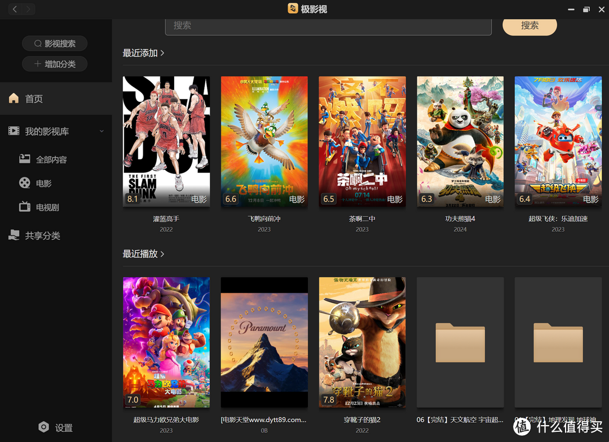Image resolution: width=609 pixels, height=442 pixels.
Task: Click the film reel icon for 电影
Action: [24, 183]
